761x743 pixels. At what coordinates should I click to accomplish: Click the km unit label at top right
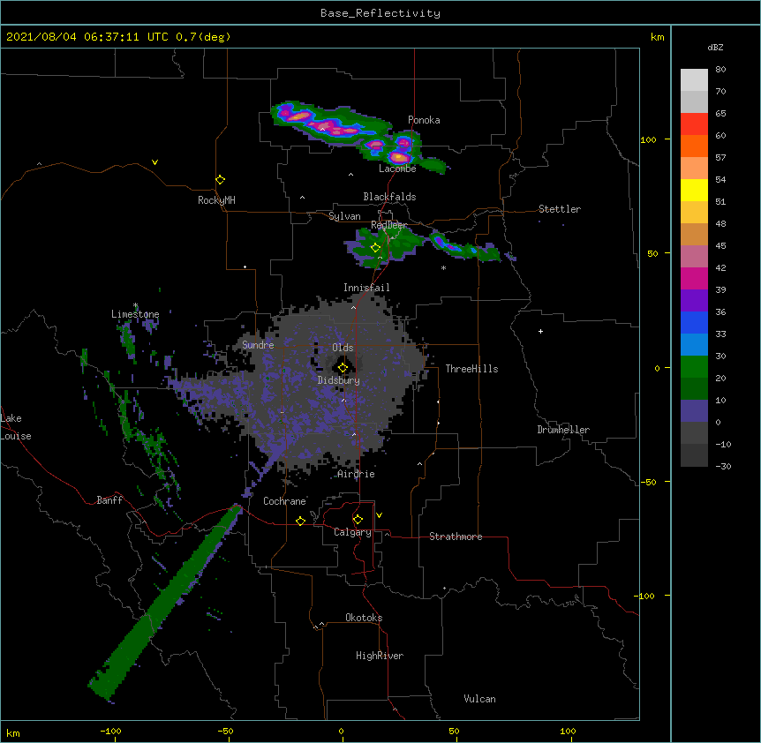(x=657, y=37)
